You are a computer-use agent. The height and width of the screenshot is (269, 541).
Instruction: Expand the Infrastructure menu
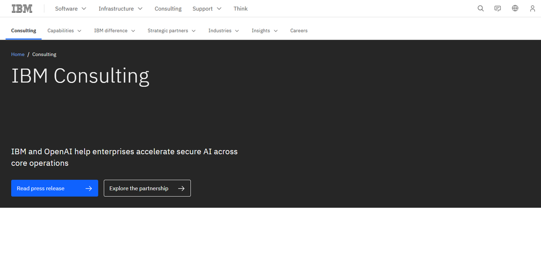pyautogui.click(x=120, y=8)
